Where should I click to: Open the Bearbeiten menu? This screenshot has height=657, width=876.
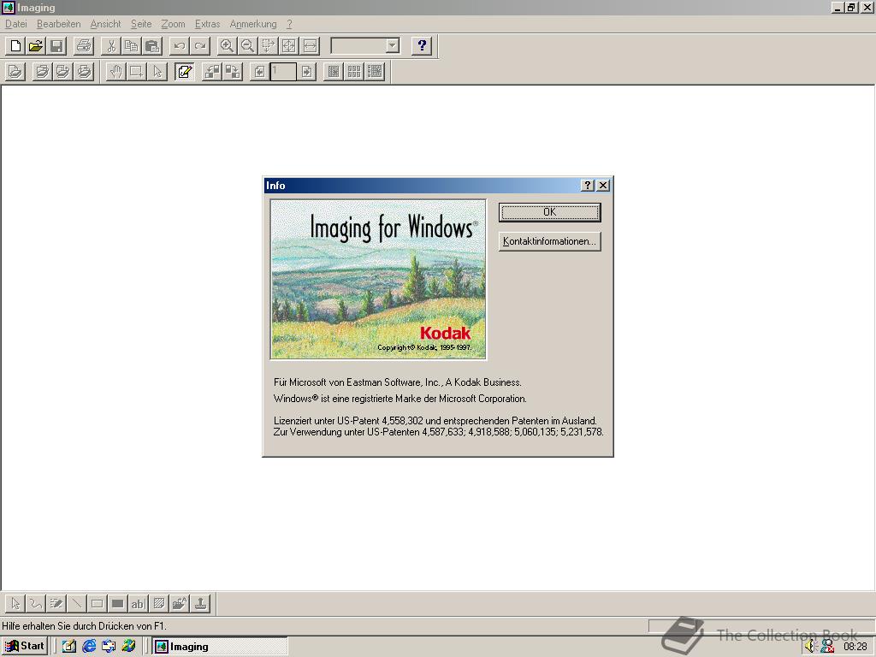click(x=59, y=24)
